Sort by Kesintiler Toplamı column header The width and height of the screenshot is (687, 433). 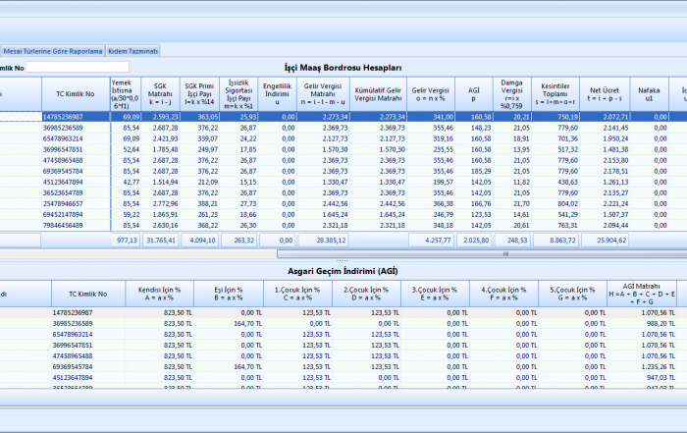click(557, 93)
